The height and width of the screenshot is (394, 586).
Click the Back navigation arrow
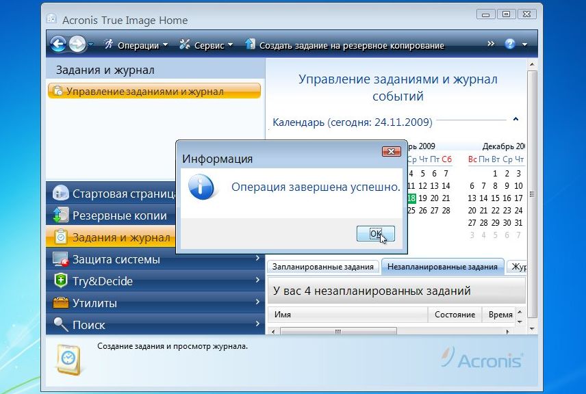coord(58,44)
